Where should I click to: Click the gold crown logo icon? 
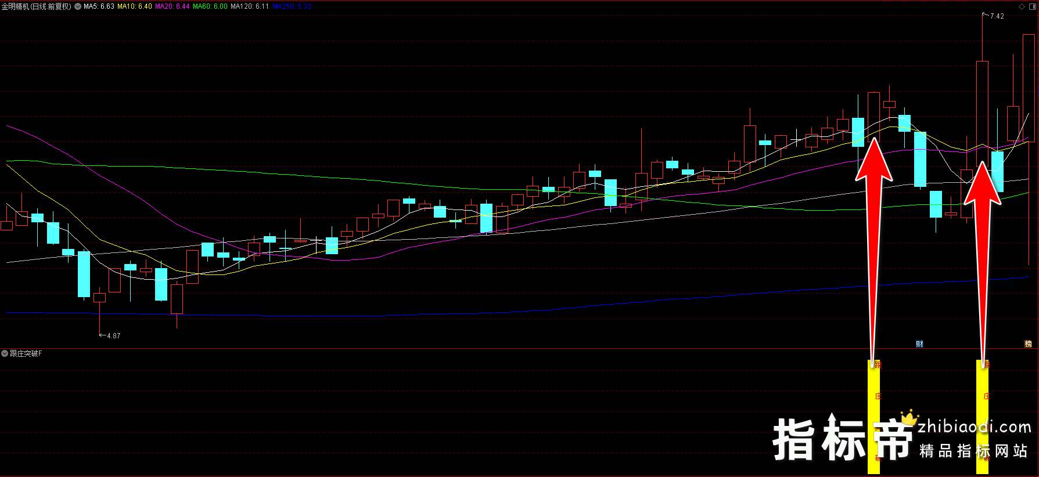tap(909, 417)
